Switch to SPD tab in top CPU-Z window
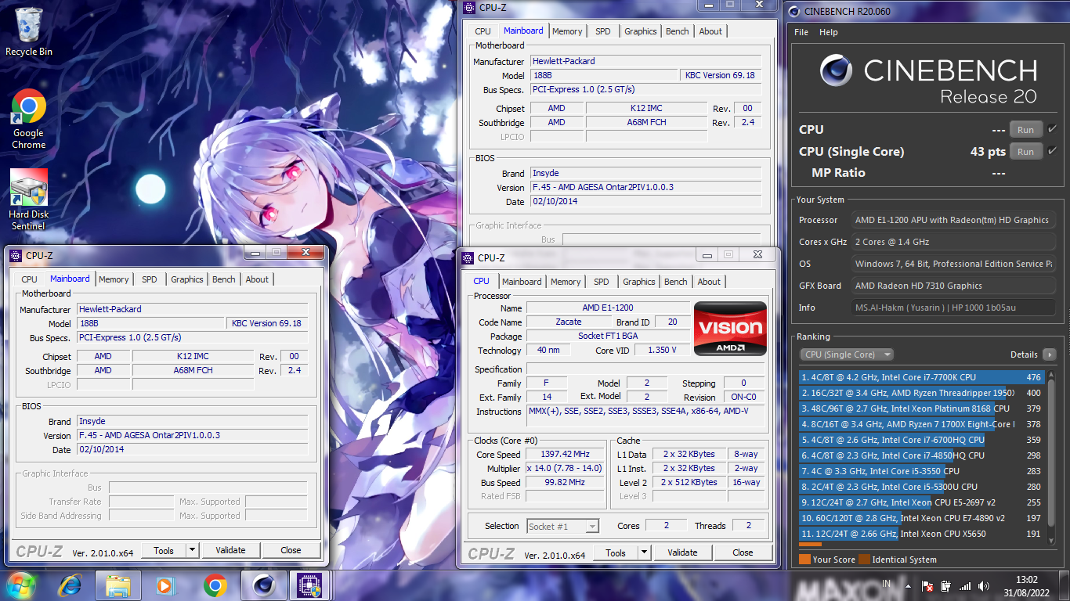Screen dimensions: 1070x601 [x=603, y=31]
